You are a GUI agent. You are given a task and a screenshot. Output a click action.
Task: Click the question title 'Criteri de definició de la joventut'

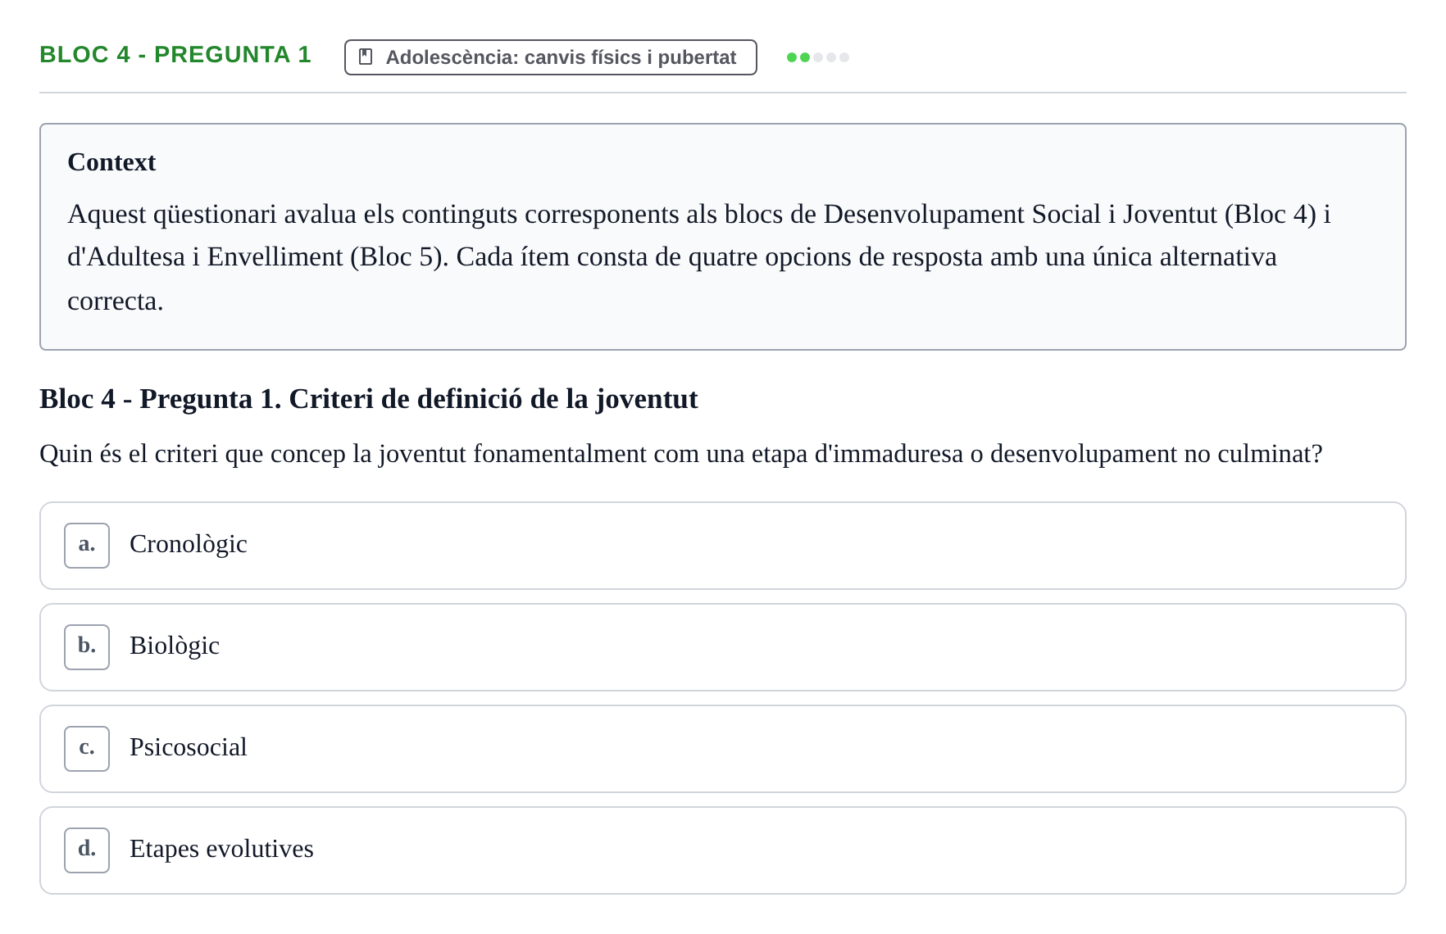click(x=493, y=399)
